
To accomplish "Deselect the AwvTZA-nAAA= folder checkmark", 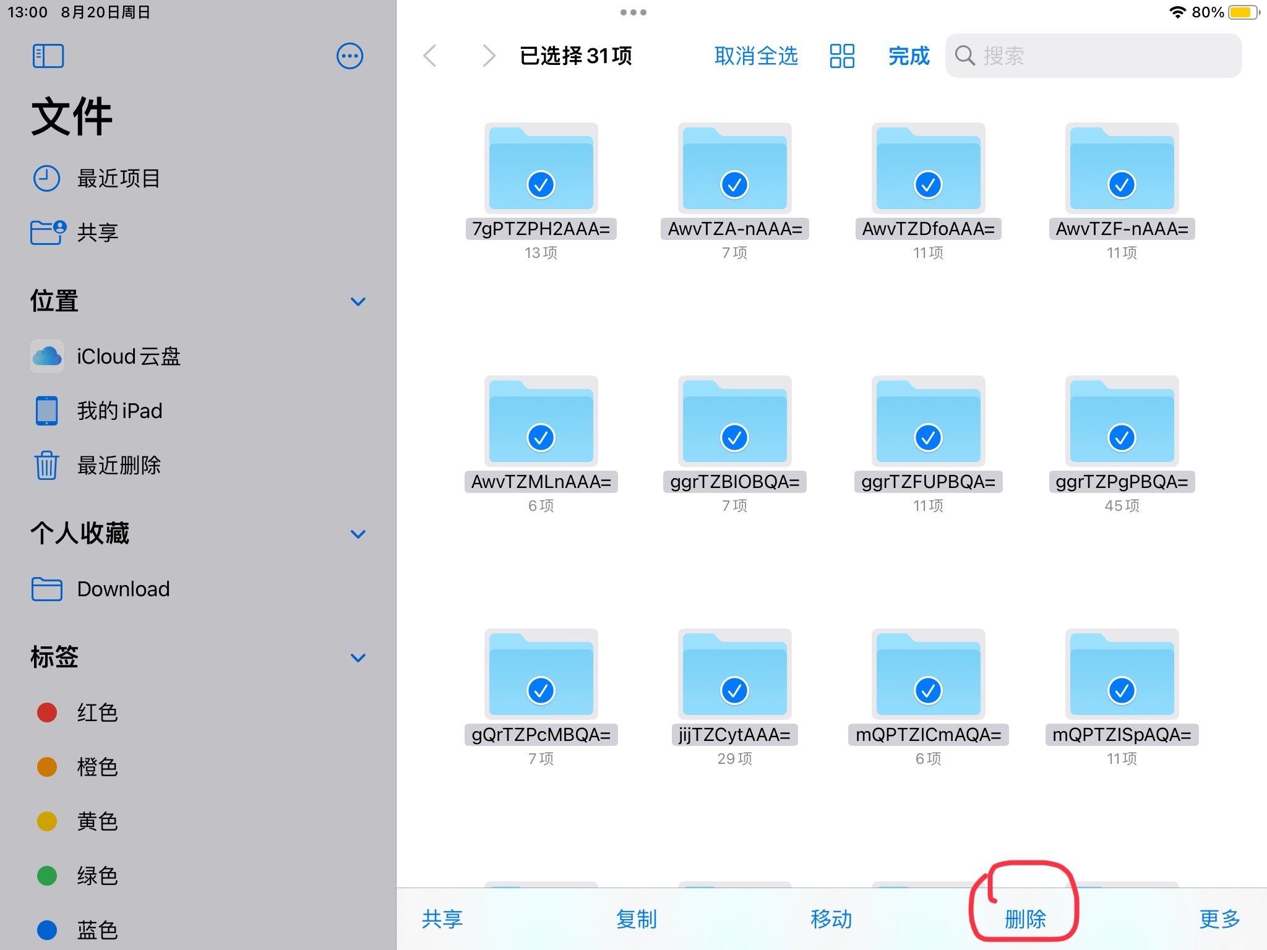I will pyautogui.click(x=735, y=184).
